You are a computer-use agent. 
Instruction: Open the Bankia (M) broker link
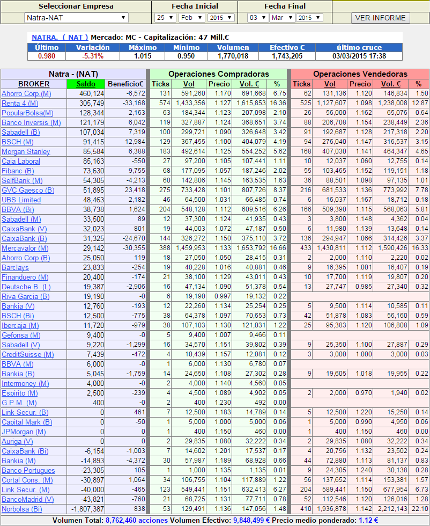click(18, 461)
